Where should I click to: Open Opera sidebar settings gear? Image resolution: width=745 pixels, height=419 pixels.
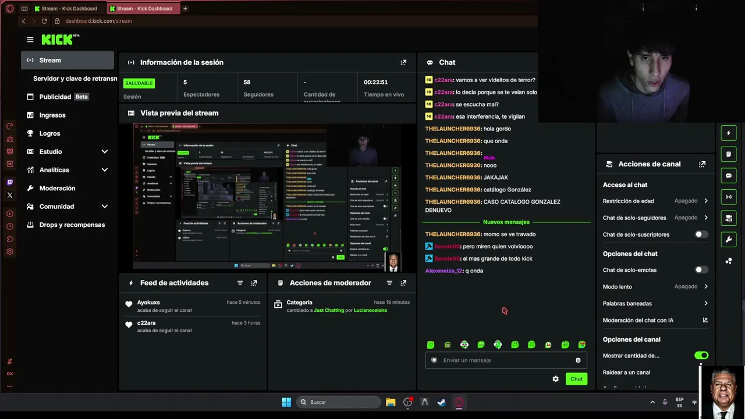tap(10, 251)
